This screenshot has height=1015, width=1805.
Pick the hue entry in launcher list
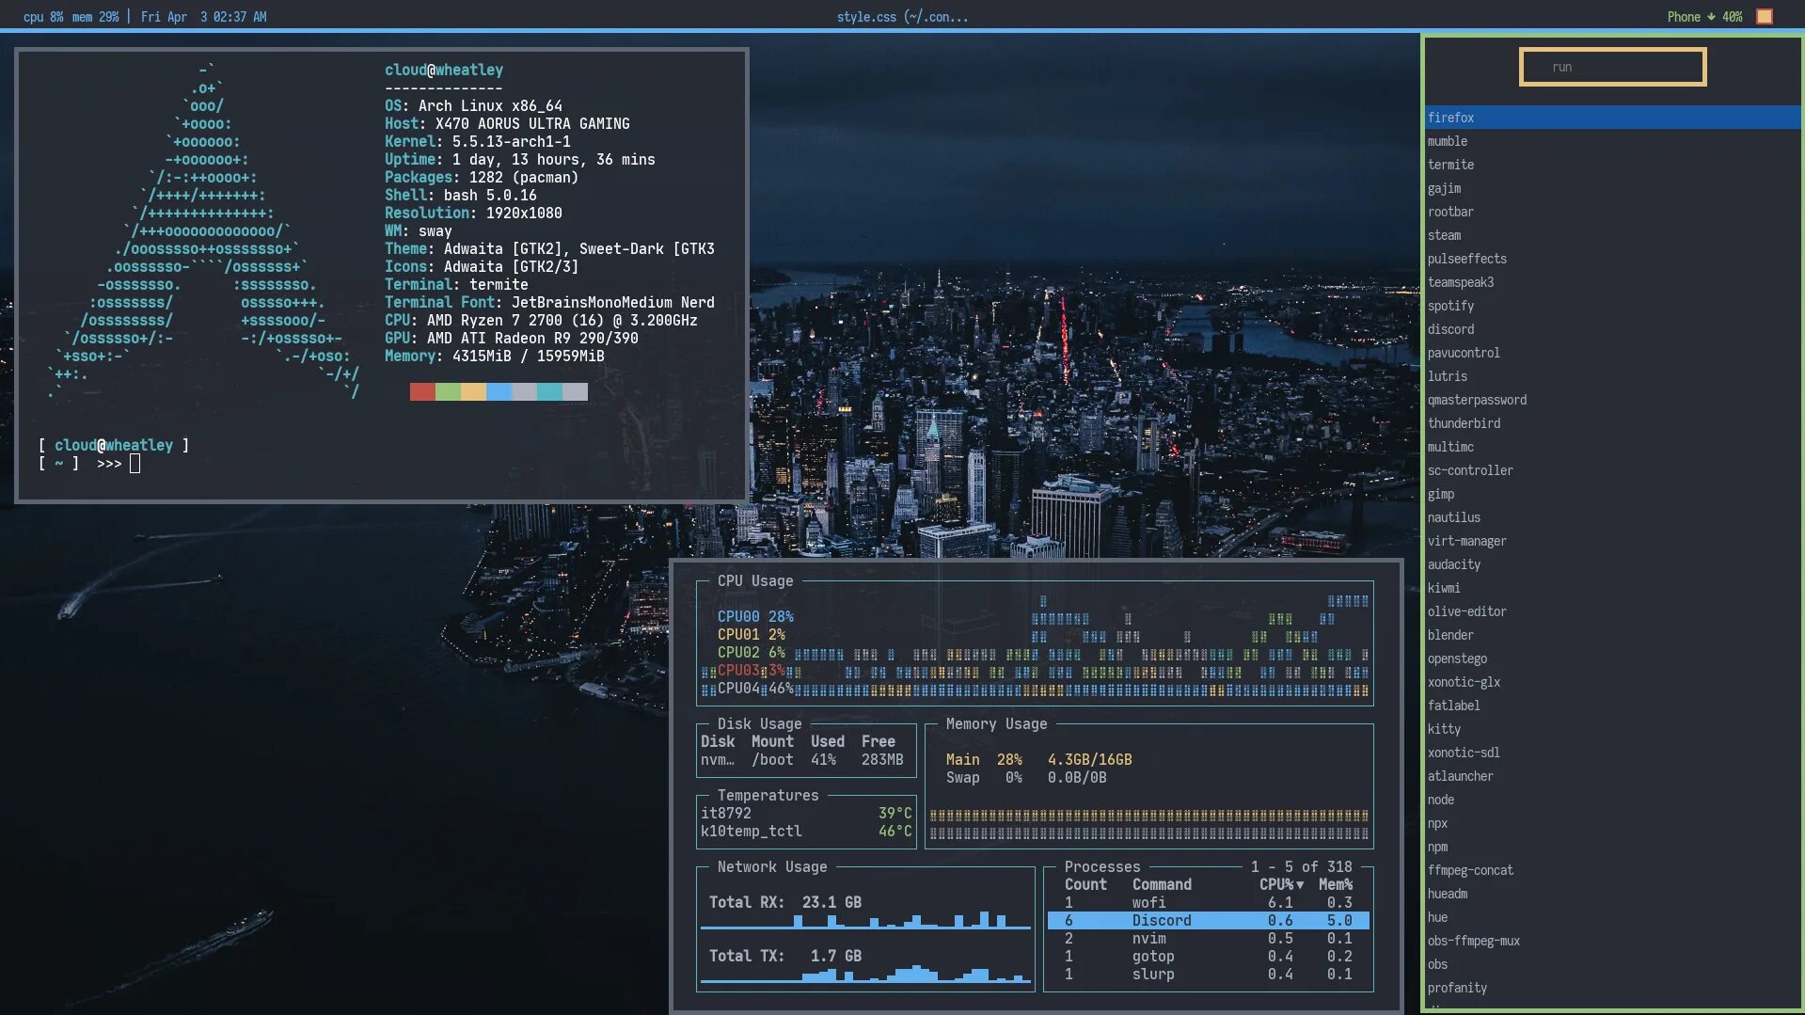(1613, 917)
